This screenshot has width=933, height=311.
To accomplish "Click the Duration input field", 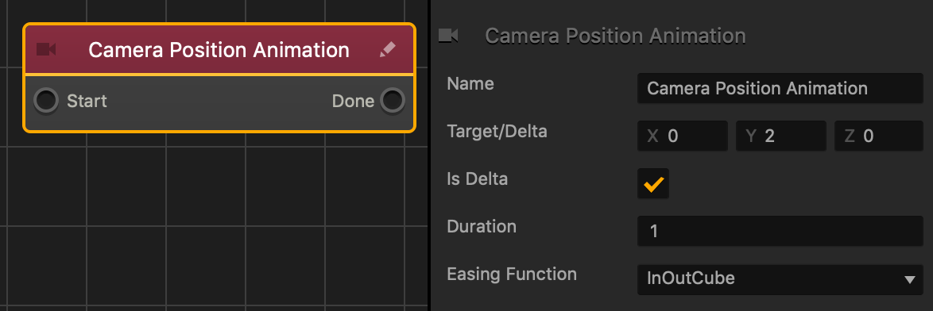I will [780, 231].
